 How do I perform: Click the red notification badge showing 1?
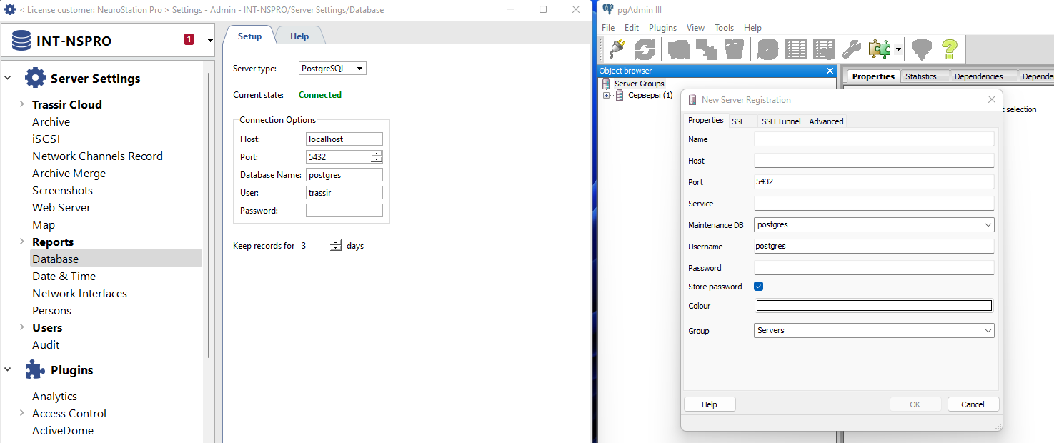(x=189, y=39)
